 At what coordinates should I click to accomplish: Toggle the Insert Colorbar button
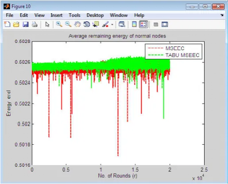134,24
